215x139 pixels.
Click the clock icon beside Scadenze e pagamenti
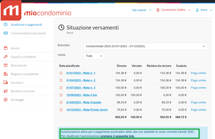click(5, 24)
